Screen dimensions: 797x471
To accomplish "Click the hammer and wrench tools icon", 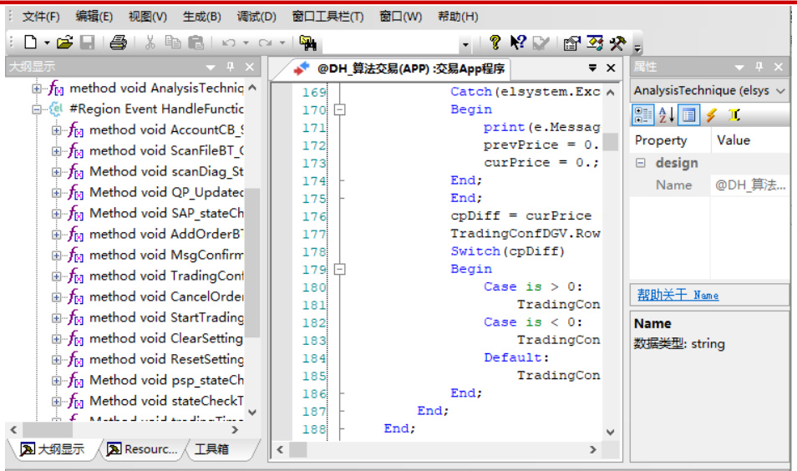I will pyautogui.click(x=617, y=43).
